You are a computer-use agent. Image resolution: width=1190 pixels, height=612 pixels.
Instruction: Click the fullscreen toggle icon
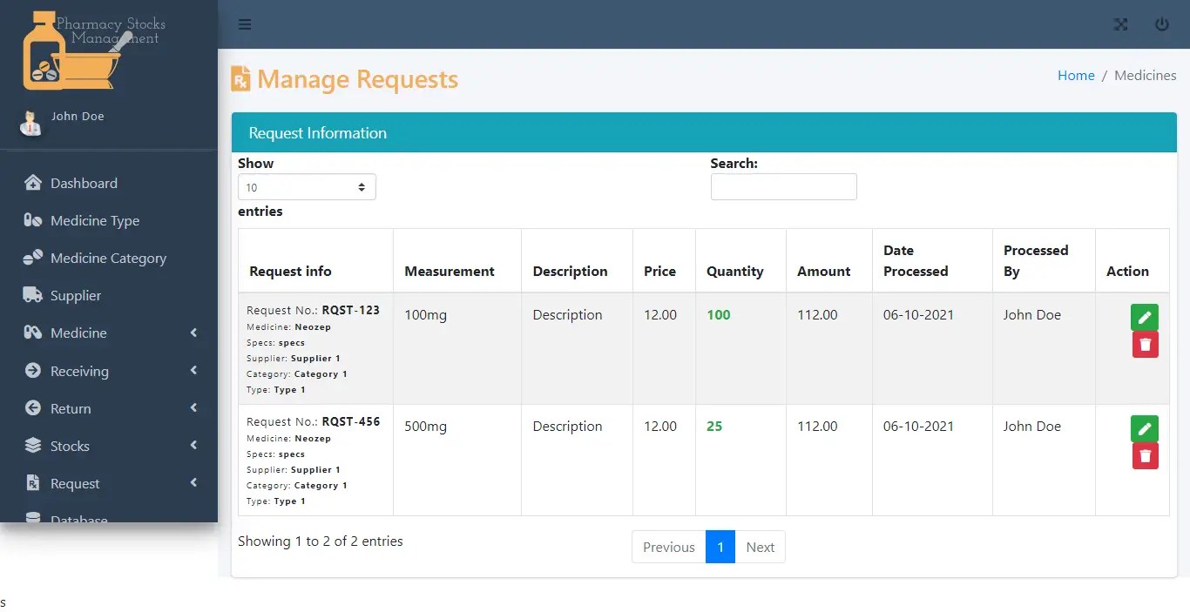pos(1120,24)
